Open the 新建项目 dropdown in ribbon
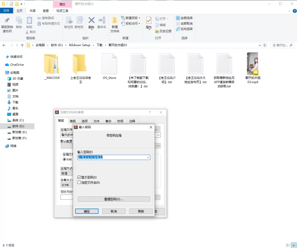The image size is (297, 248). [131, 18]
